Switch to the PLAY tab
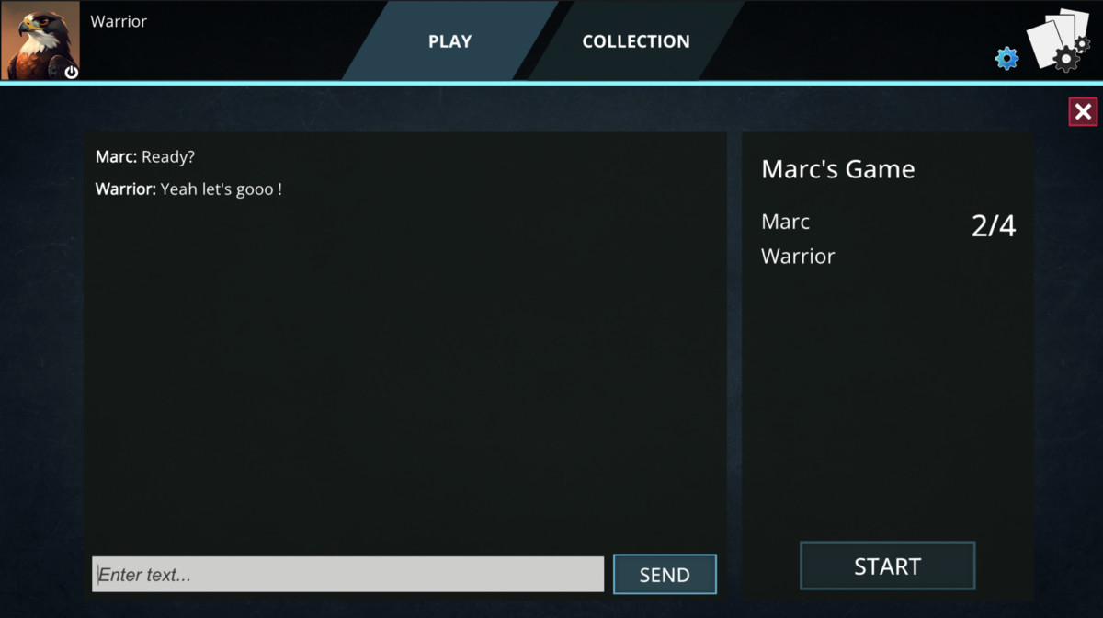Viewport: 1103px width, 618px height. (x=449, y=41)
